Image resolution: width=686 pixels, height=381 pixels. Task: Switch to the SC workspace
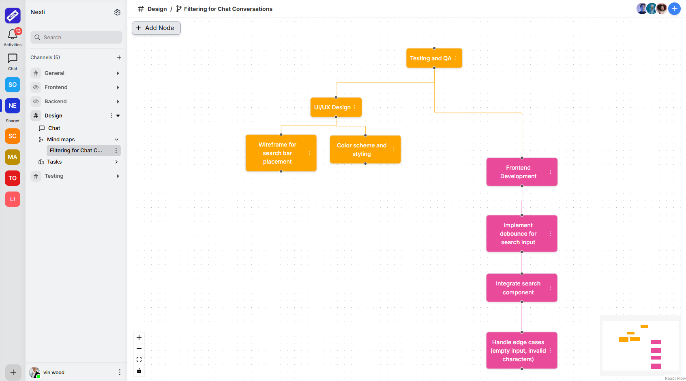pos(13,136)
